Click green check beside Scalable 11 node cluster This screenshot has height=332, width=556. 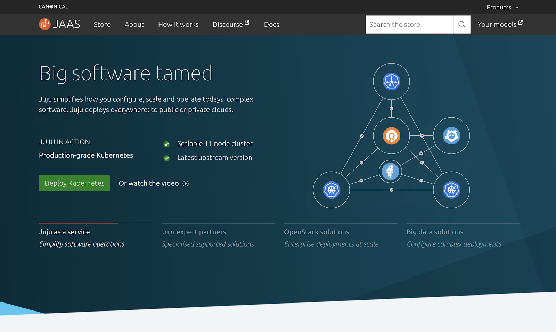click(x=167, y=144)
